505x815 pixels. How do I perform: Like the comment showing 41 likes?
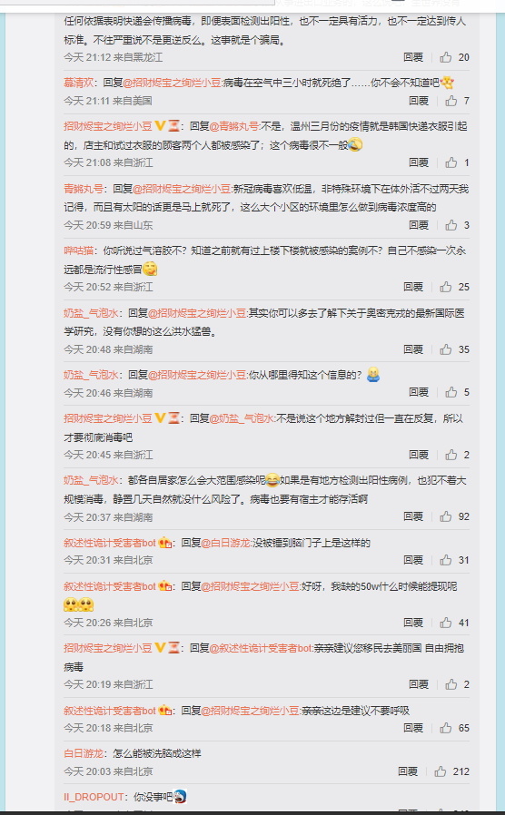click(446, 623)
